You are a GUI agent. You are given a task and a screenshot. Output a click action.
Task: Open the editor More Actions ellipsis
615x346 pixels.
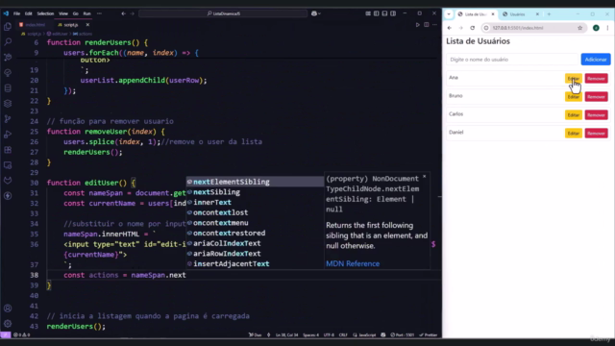coord(434,25)
